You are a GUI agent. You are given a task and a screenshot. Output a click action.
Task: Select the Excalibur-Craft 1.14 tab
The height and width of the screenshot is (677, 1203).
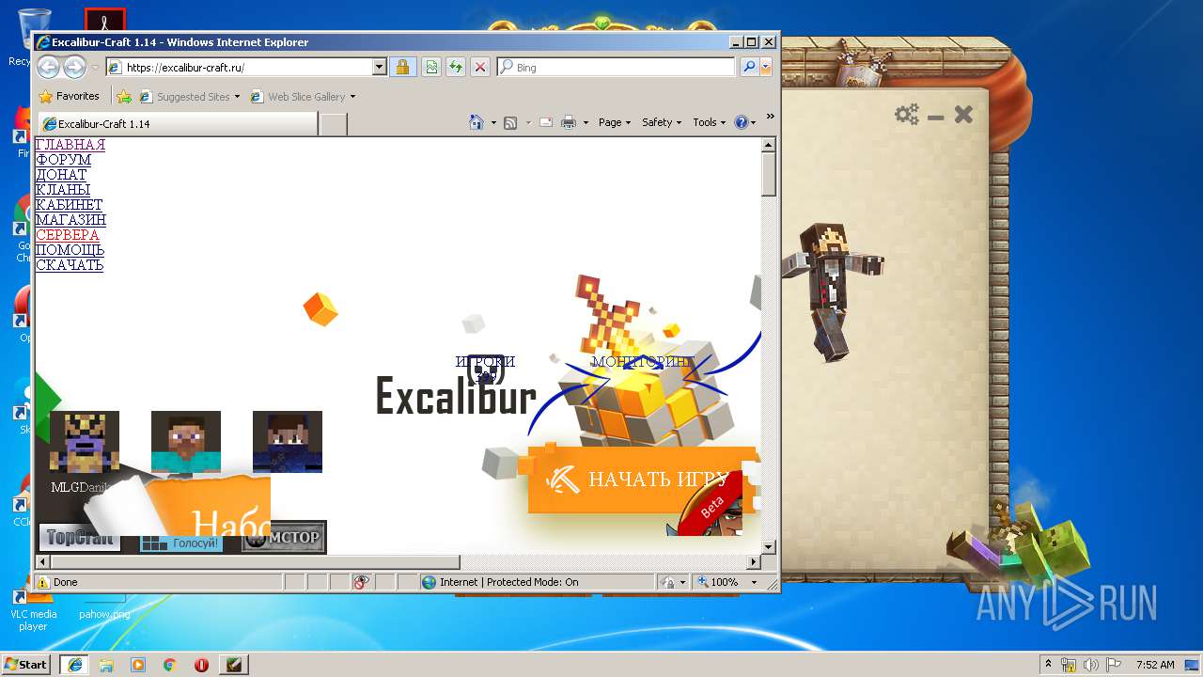pos(178,123)
